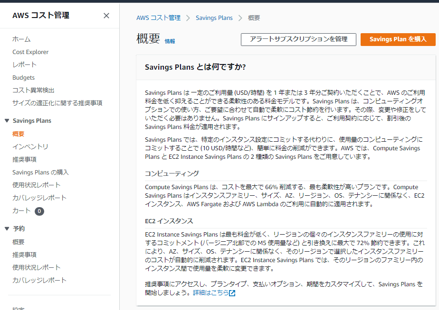Expand the 設定 section at the sidebar bottom

(x=19, y=308)
